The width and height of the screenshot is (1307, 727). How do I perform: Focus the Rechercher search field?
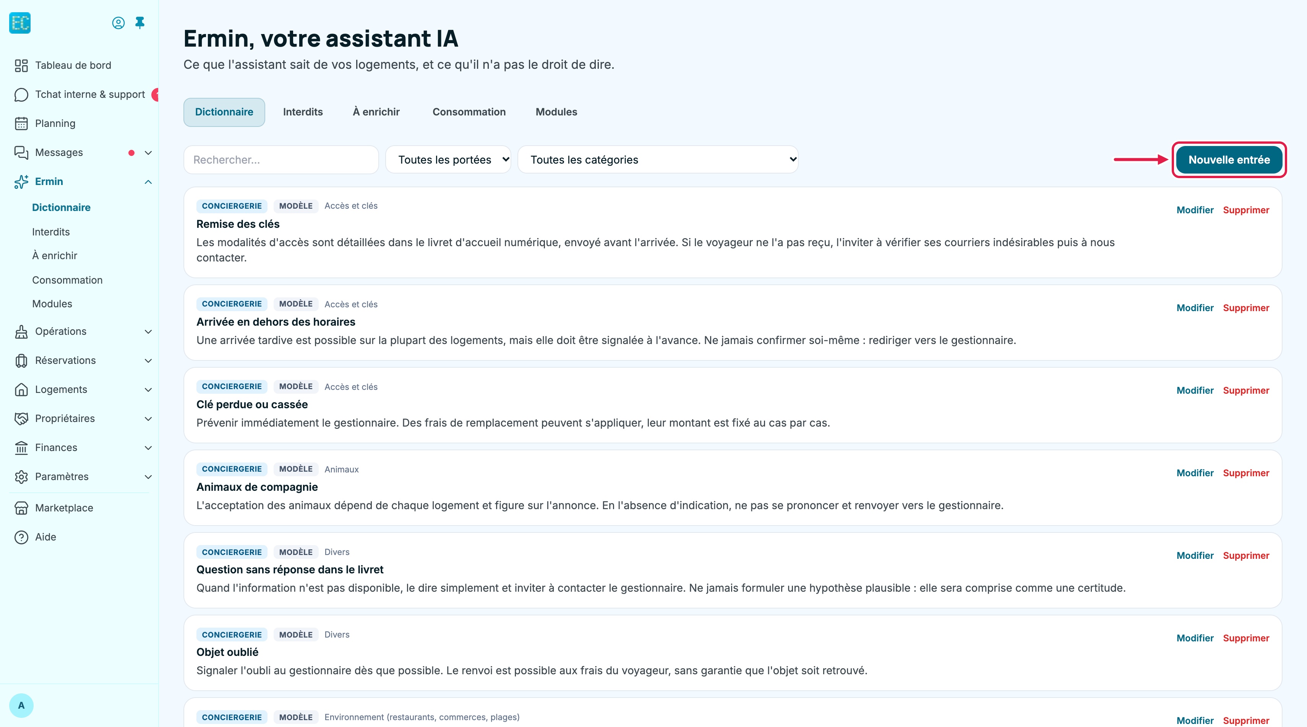point(281,160)
